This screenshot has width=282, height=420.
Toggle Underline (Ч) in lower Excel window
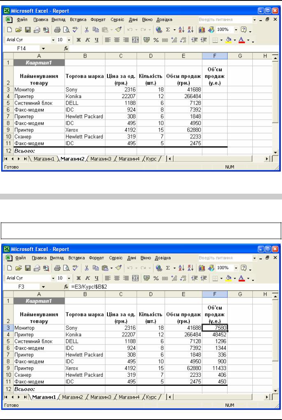coord(97,278)
